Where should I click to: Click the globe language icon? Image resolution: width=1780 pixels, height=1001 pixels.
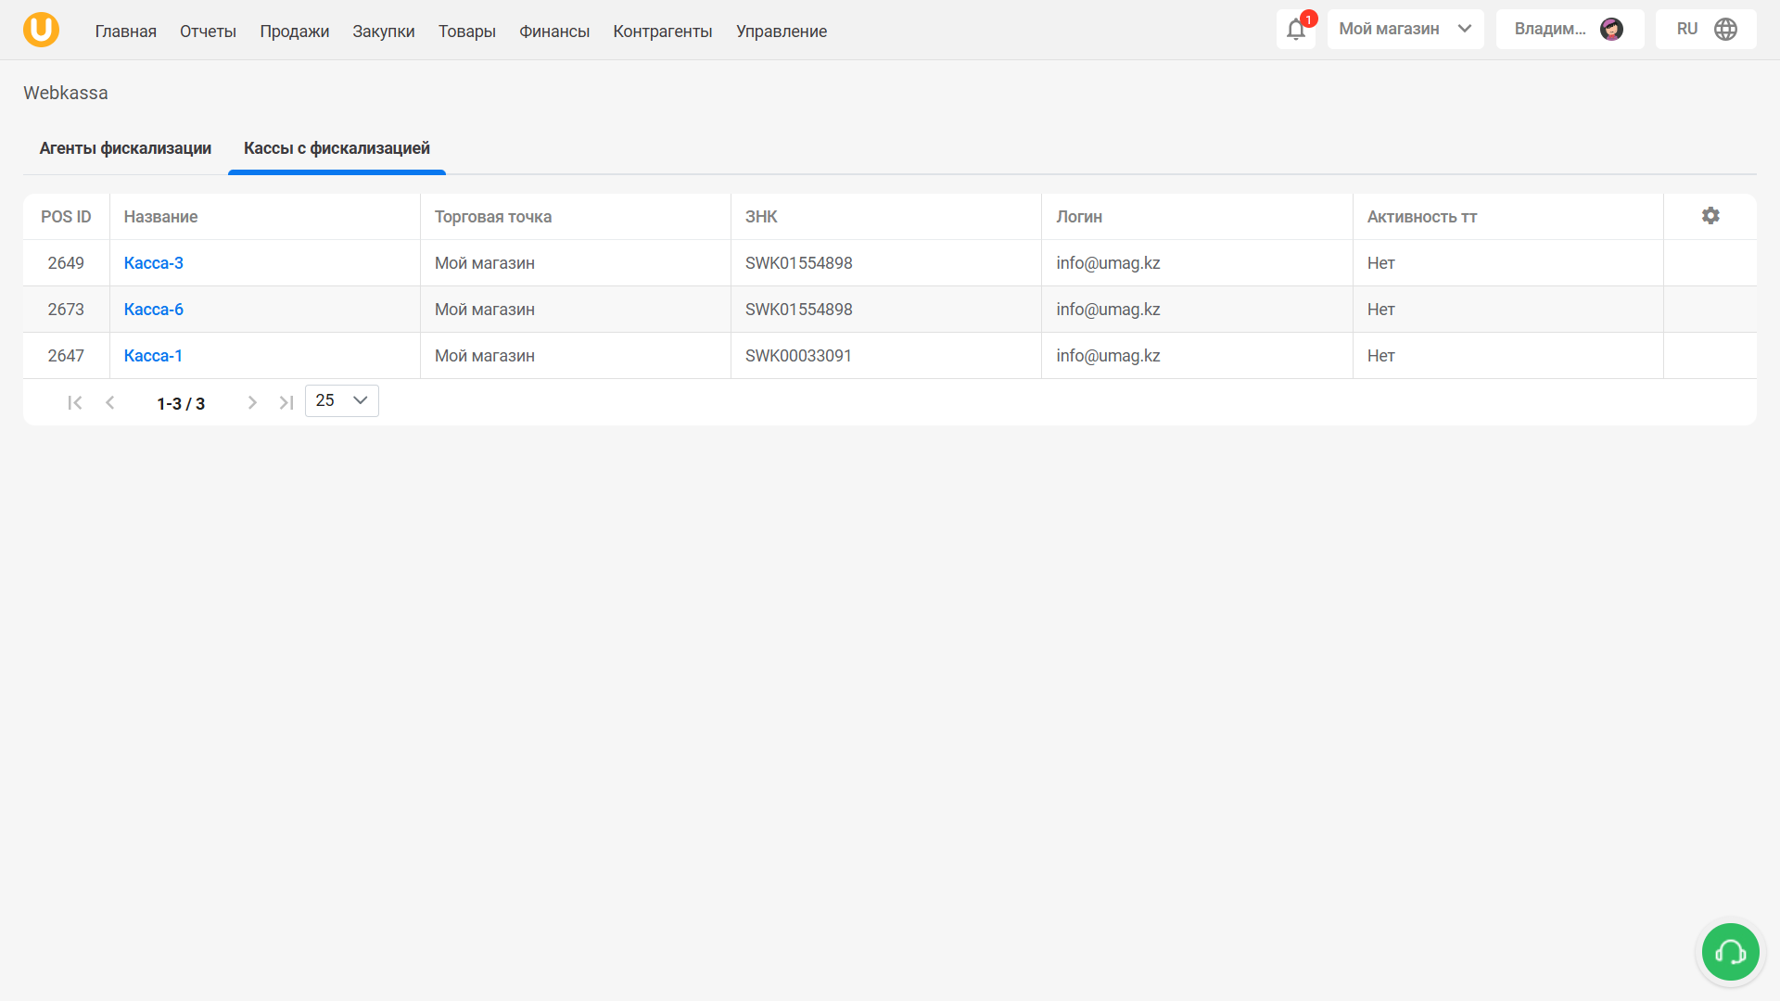[x=1725, y=30]
